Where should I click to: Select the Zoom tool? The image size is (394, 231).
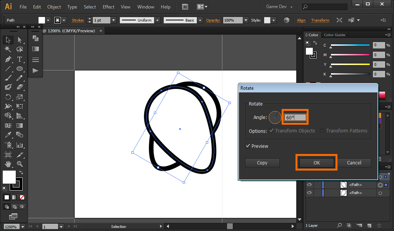click(20, 164)
